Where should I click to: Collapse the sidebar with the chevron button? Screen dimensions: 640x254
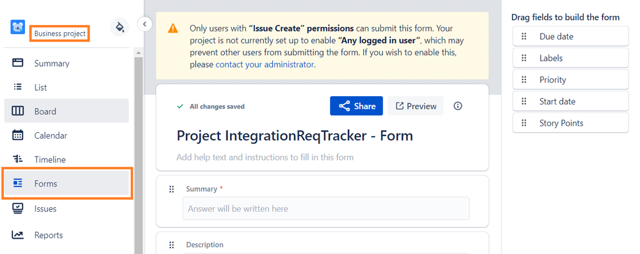click(145, 24)
